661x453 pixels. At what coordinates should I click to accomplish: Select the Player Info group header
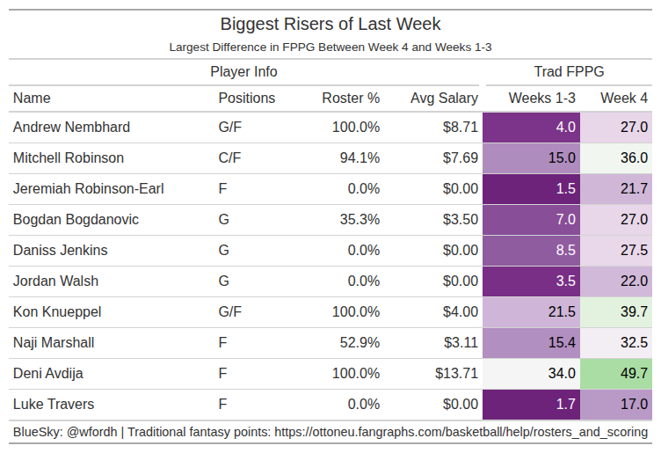(x=244, y=72)
